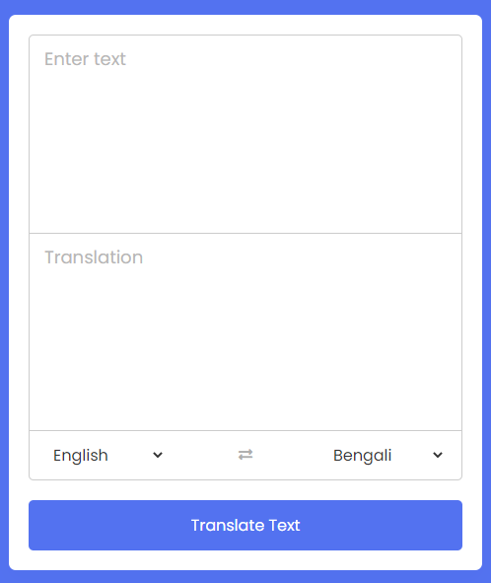This screenshot has width=491, height=583.
Task: Click the chevron next to Bengali
Action: point(438,455)
